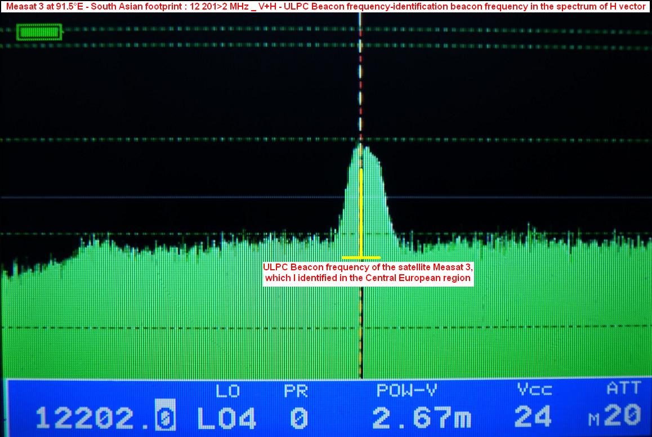Click the LO label in the status bar
The width and height of the screenshot is (652, 437).
click(227, 390)
